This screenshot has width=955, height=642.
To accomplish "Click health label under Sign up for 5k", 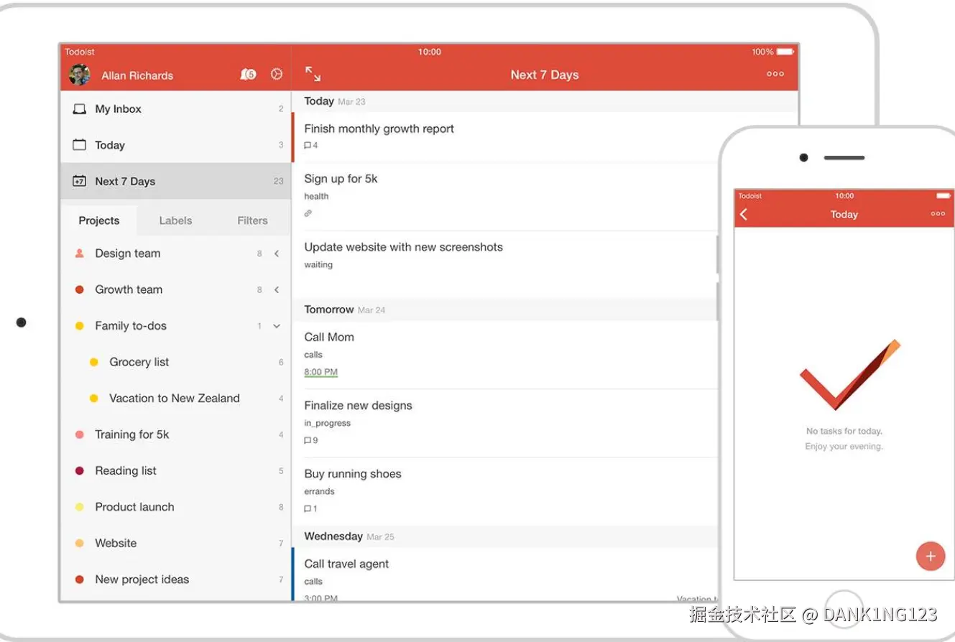I will point(316,196).
